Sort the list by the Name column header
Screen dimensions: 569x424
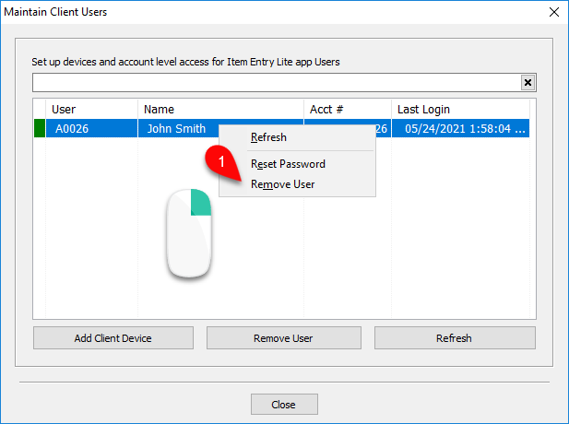[x=220, y=109]
